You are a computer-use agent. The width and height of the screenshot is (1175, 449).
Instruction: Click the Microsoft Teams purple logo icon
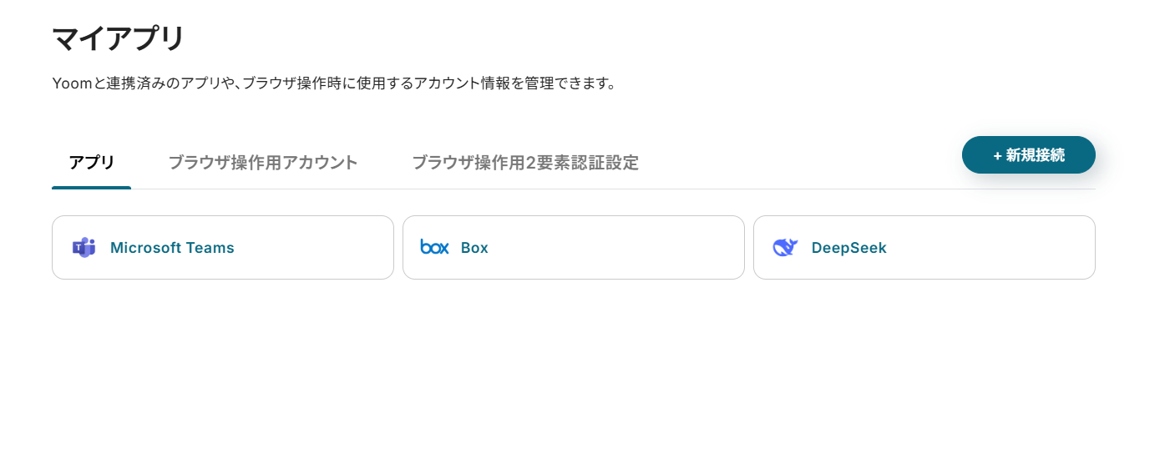[84, 248]
